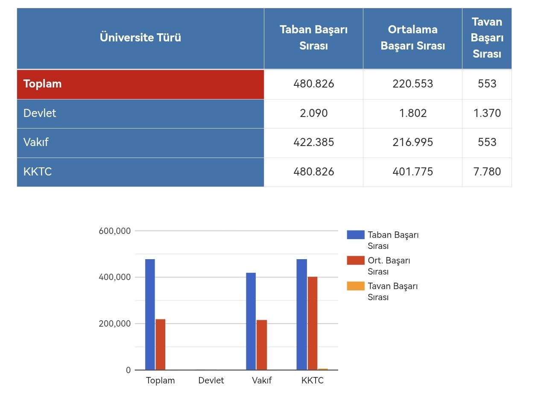Select the "Tavan Başarı Sırası" table column header

(487, 38)
